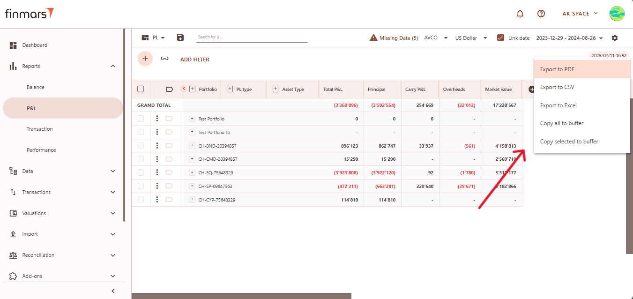Tick the checkbox for CH-BND-20394857 row
This screenshot has height=299, width=633.
click(141, 146)
